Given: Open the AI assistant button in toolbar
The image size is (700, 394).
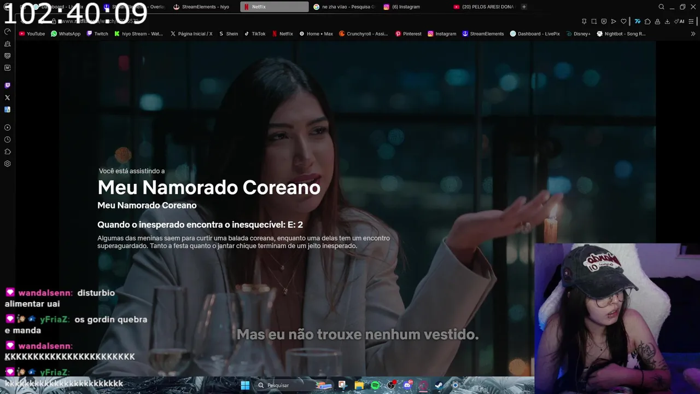Looking at the screenshot, I should pyautogui.click(x=680, y=21).
